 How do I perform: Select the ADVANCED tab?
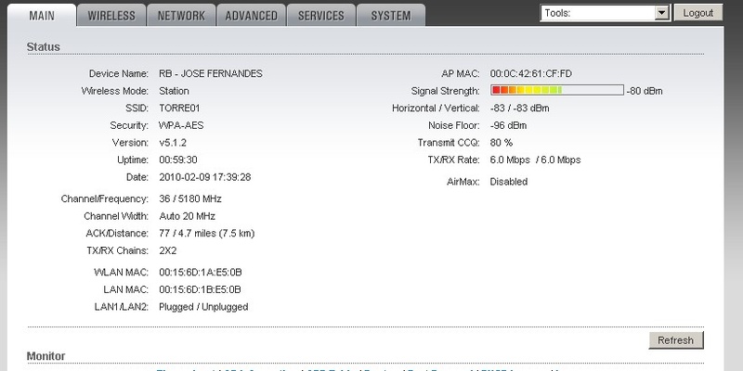coord(251,16)
